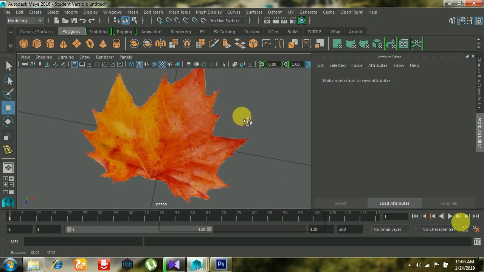Open the Modeling menu set dropdown

[x=25, y=20]
